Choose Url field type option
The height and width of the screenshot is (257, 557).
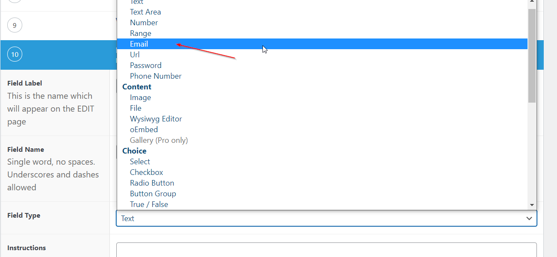(x=135, y=55)
